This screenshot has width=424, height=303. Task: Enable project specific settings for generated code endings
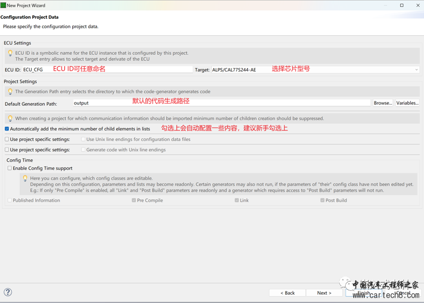7,150
